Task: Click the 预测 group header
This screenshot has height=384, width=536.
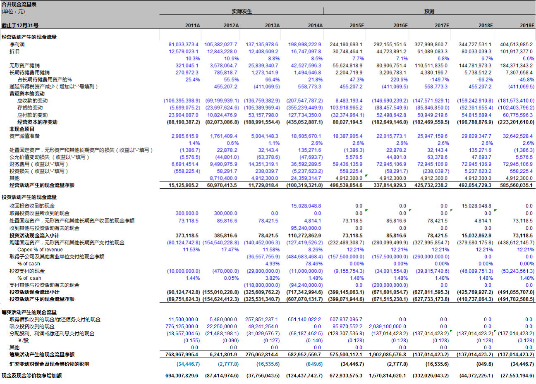Action: click(x=429, y=12)
